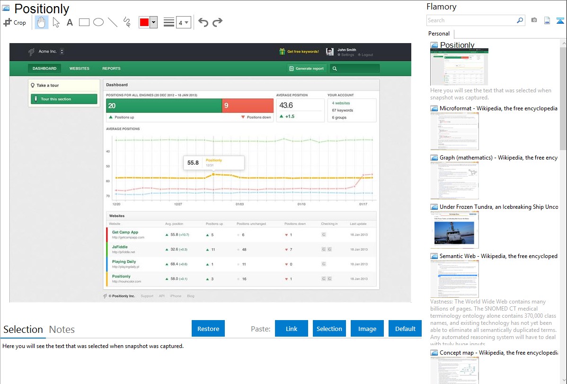Screen dimensions: 567x384
Task: Click the dashboard search box
Action: [355, 68]
